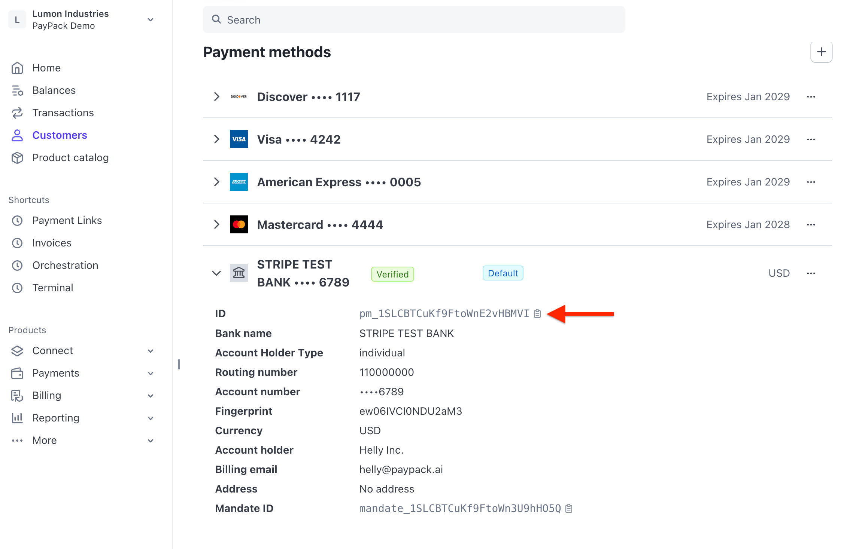Click the Payment Links clock icon
The height and width of the screenshot is (549, 847).
[17, 220]
